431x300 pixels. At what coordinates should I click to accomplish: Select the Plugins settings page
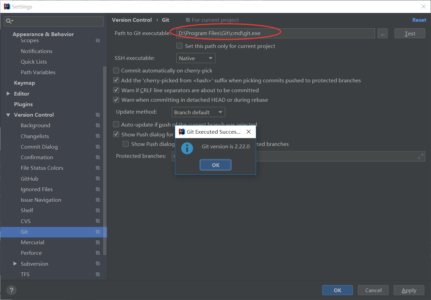(23, 104)
